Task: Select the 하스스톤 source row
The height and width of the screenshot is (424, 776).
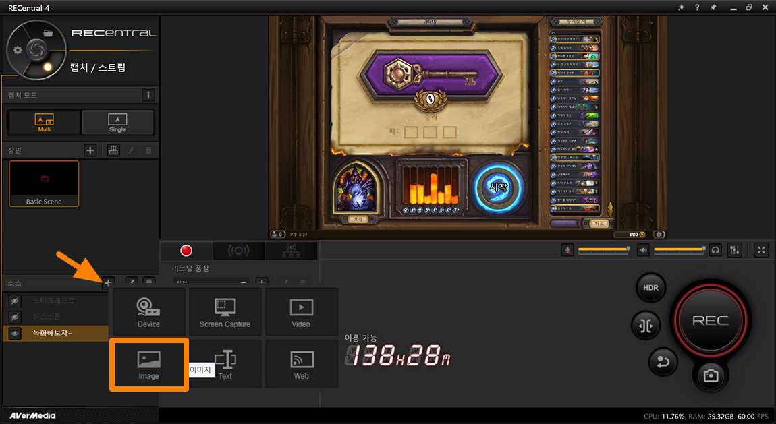Action: tap(55, 317)
